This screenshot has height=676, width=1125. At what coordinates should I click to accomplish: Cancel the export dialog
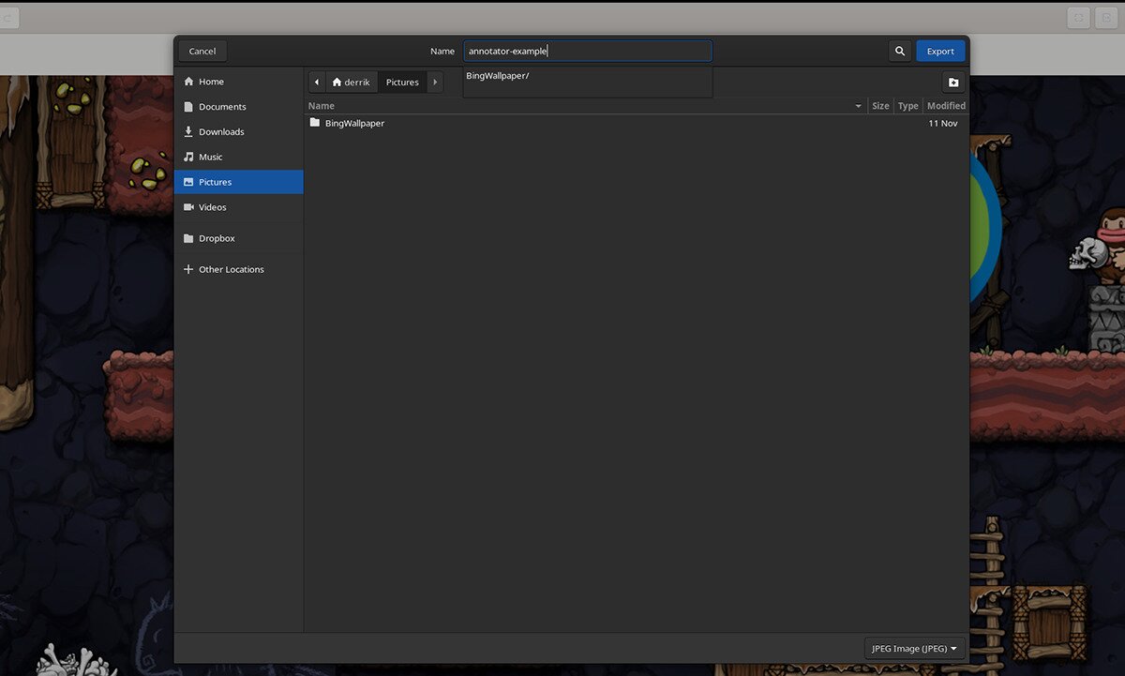202,51
